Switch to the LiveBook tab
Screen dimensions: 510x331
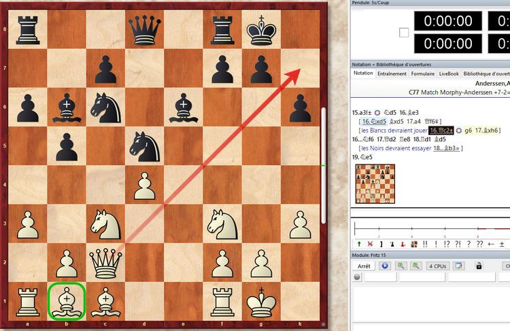pos(449,73)
